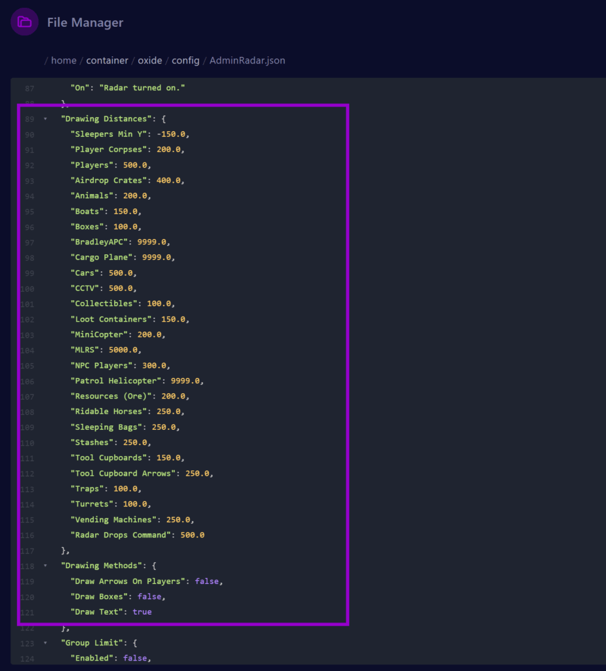
Task: Click the "Collectibles" value 100.0
Action: [159, 303]
